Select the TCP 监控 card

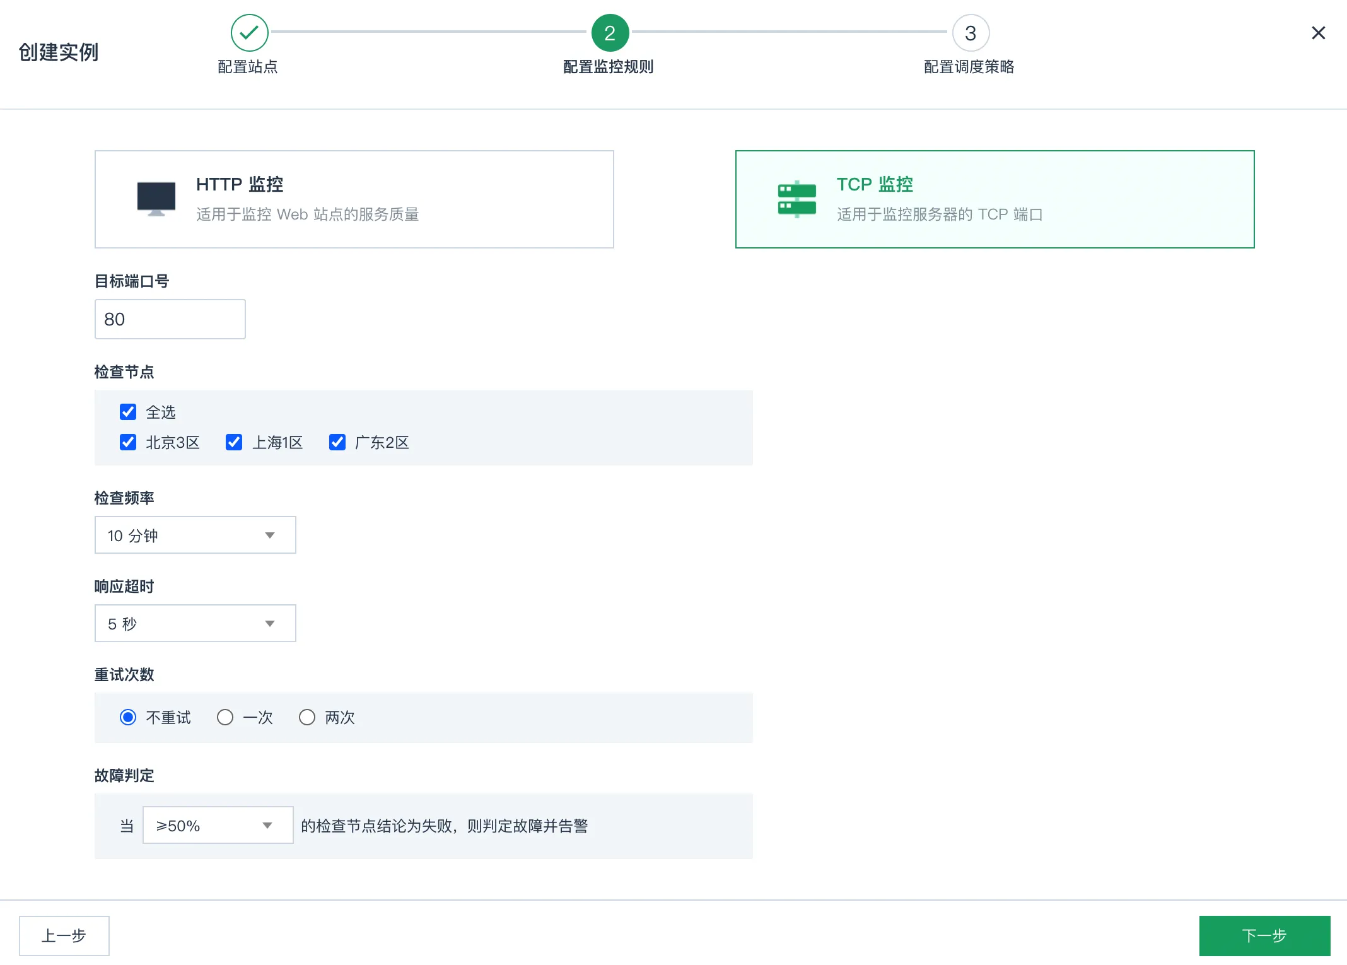(995, 199)
